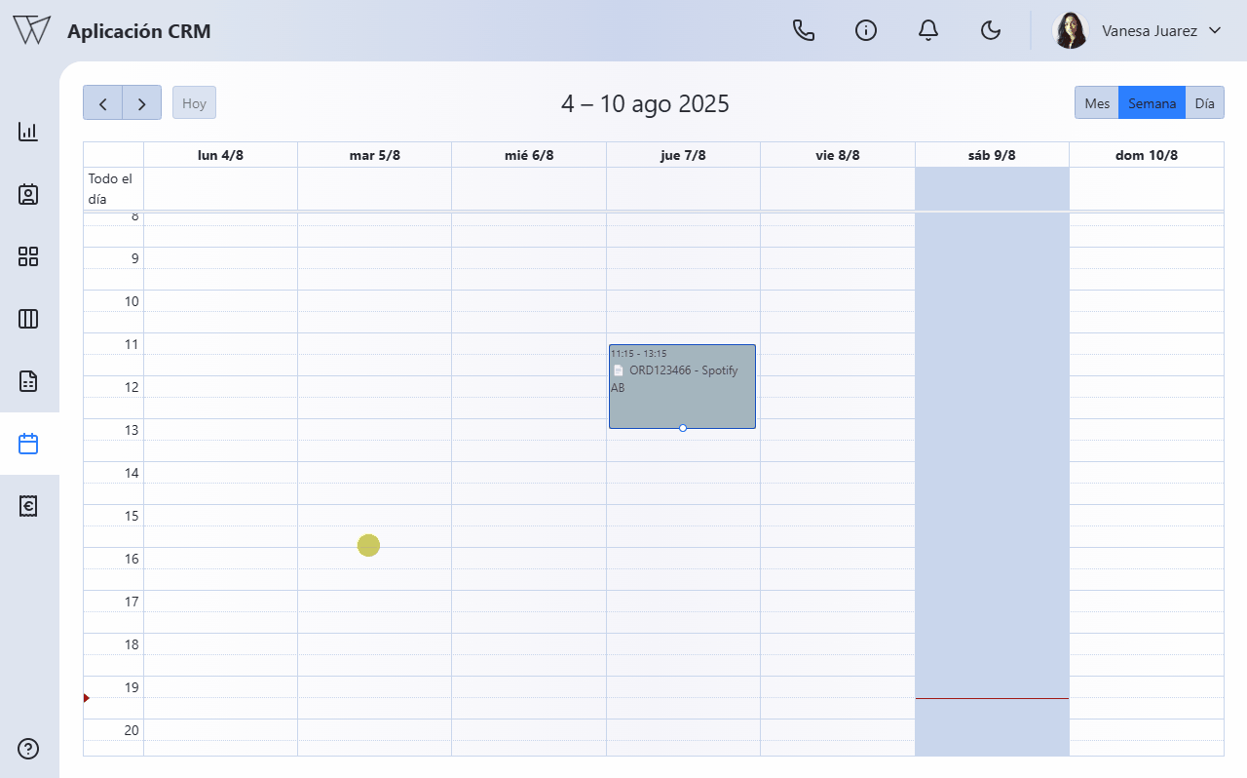Open the ORD123466 Spotify AB event
The width and height of the screenshot is (1247, 778).
(682, 386)
